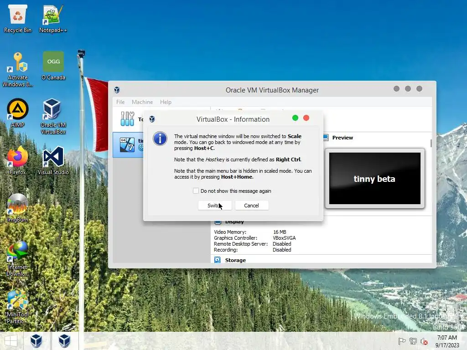Click the Tools wrench icon in VirtualBox Manager
This screenshot has height=350, width=467.
(x=128, y=119)
